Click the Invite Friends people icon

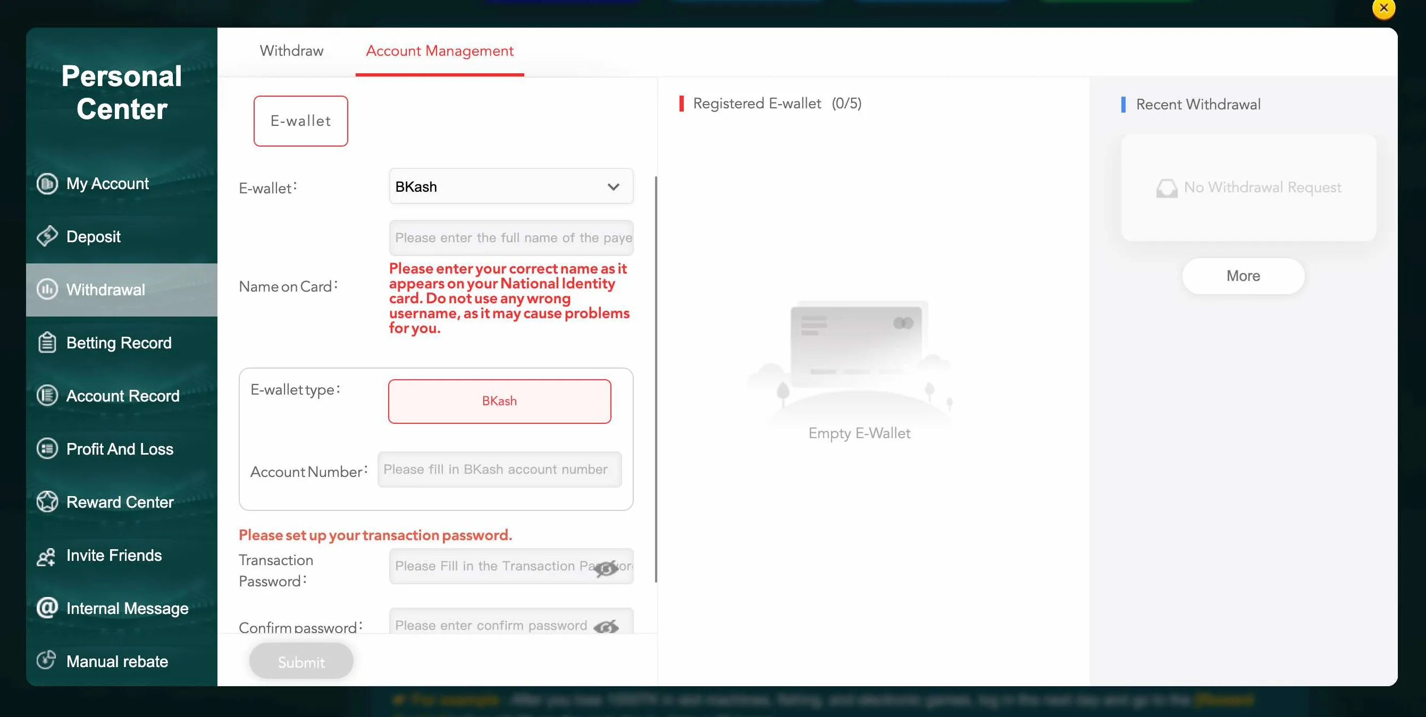point(46,556)
